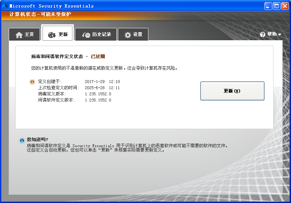Maximize the Security Essentials window
This screenshot has width=291, height=203.
pos(276,6)
